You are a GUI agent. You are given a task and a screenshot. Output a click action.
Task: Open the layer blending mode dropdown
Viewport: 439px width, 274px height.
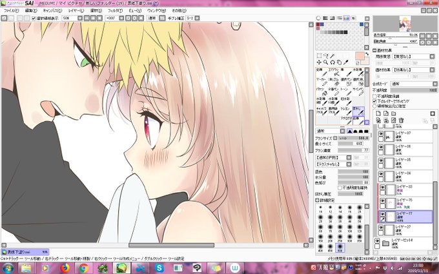[x=434, y=84]
